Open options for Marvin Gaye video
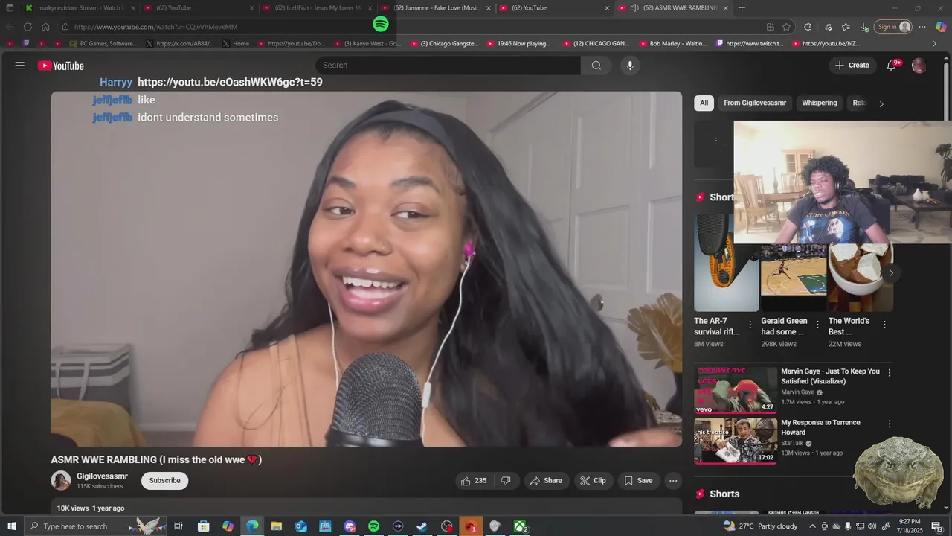Screen dimensions: 952x536 pyautogui.click(x=890, y=372)
